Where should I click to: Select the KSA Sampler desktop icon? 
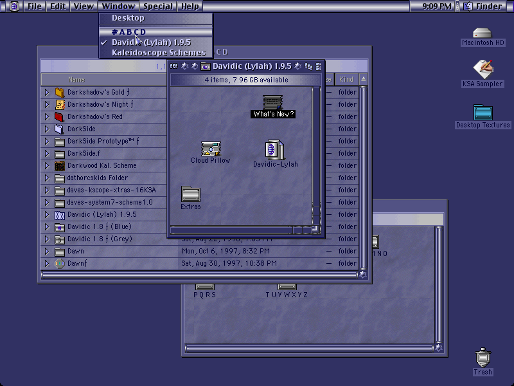click(x=483, y=68)
